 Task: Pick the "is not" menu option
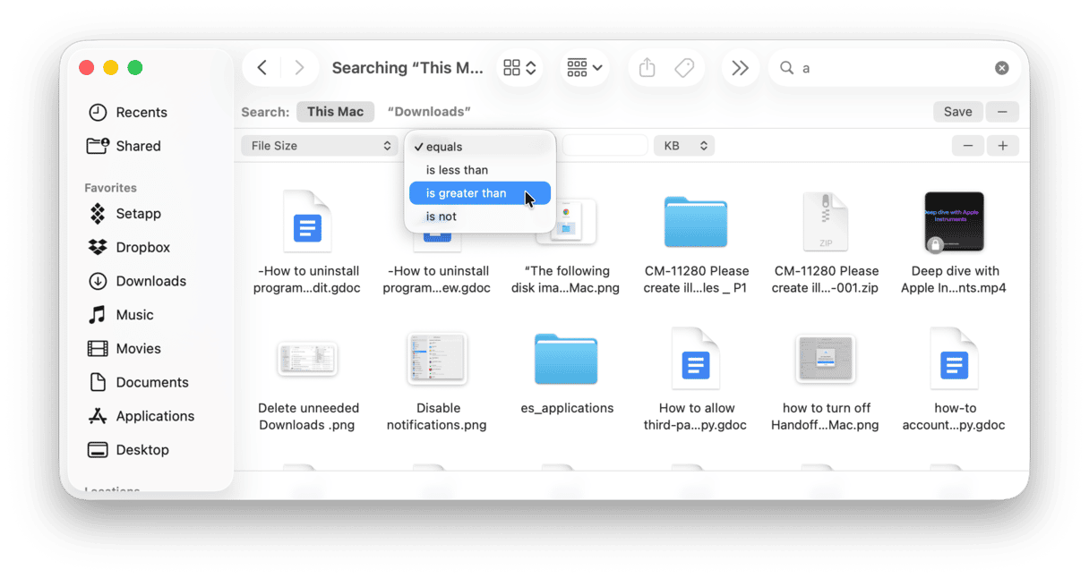(x=442, y=217)
